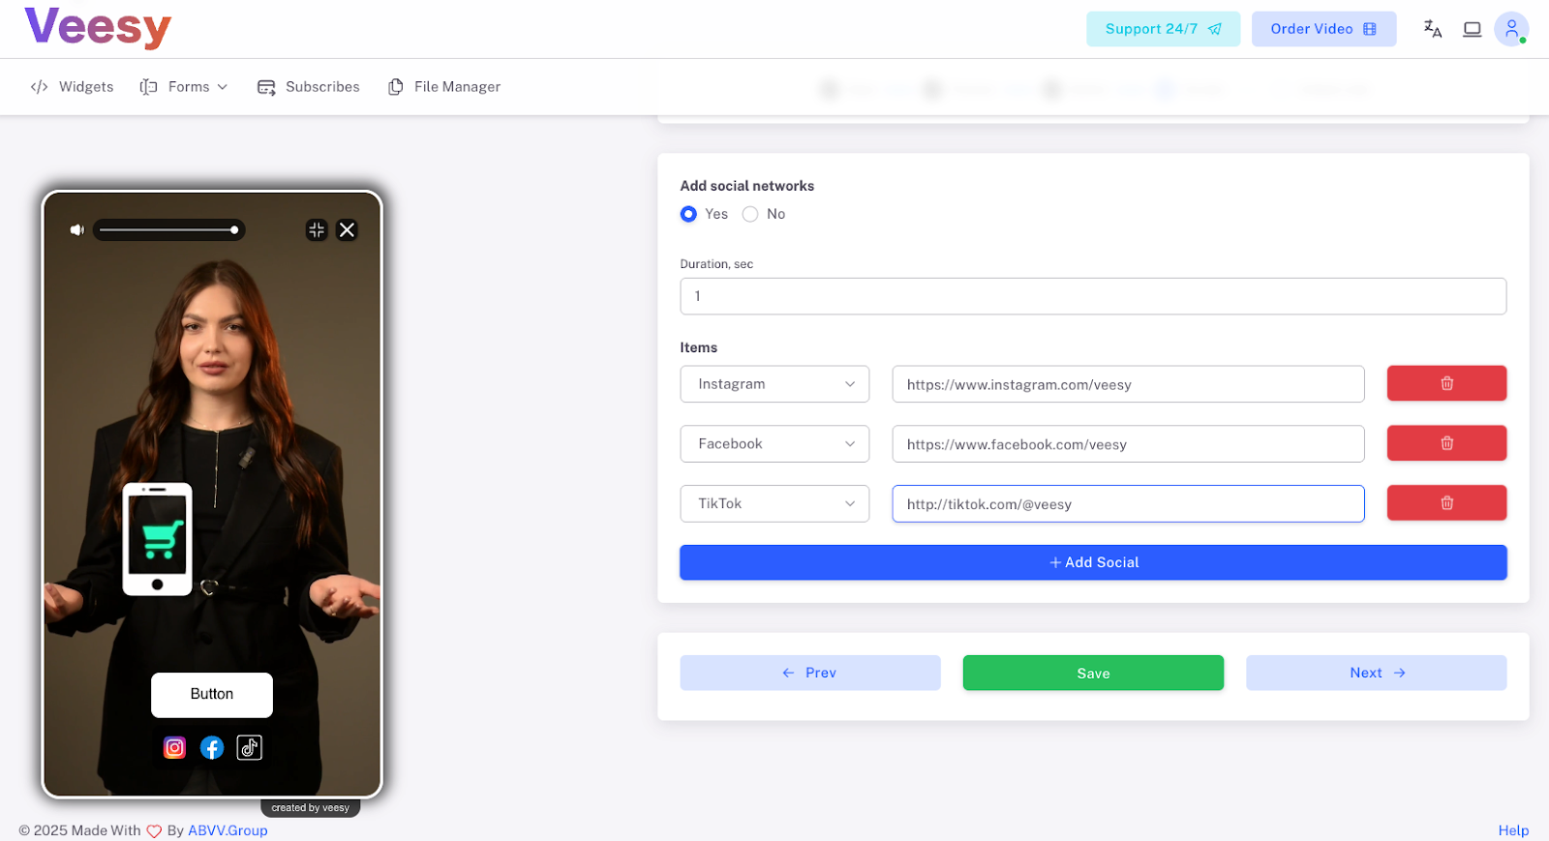Minimize the video preview with collapse icon
The width and height of the screenshot is (1549, 841).
pyautogui.click(x=317, y=230)
